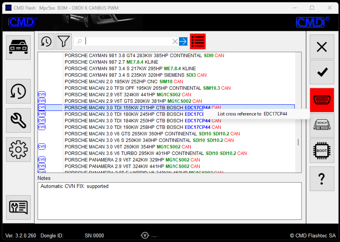This screenshot has height=242, width=340.
Task: Click the blue arrow search go button
Action: point(183,42)
